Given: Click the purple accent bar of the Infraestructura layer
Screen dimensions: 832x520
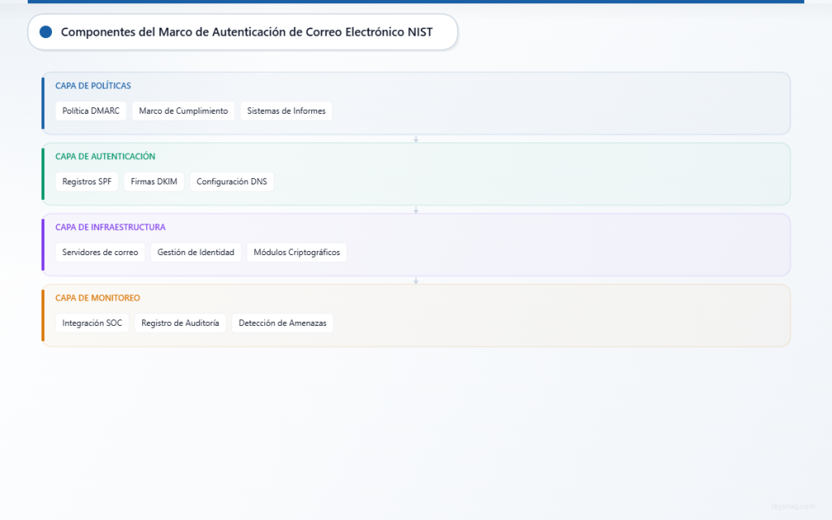Looking at the screenshot, I should coord(43,245).
